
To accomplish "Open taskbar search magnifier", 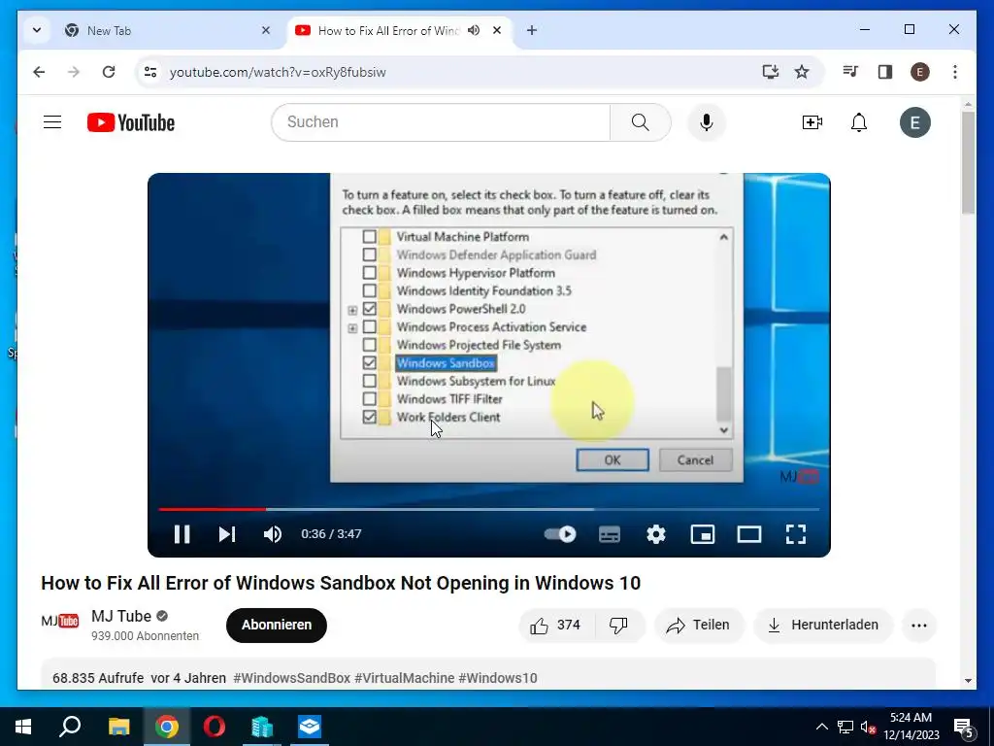I will 70,727.
